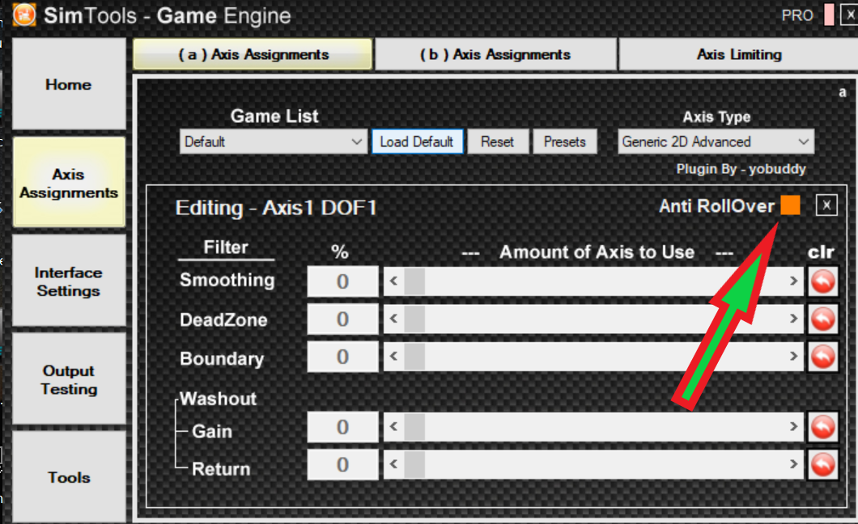Click the 'Editing - Axis1 DOF1' heading
Image resolution: width=858 pixels, height=524 pixels.
click(x=276, y=208)
